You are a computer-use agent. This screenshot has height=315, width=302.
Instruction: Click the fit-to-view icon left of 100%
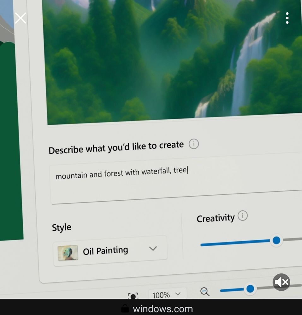(133, 296)
